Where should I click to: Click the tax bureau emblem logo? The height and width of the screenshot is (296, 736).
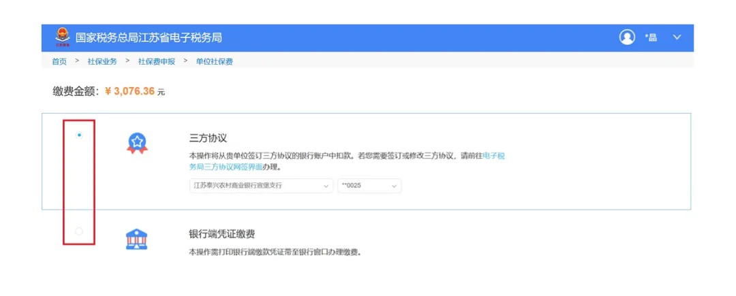62,37
